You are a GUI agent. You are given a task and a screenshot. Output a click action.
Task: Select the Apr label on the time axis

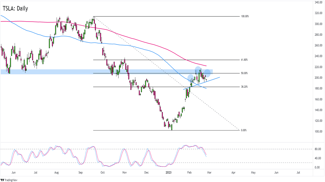coord(233,172)
